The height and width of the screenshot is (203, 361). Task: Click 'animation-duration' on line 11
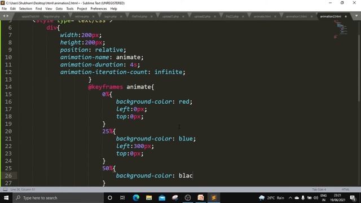point(91,65)
